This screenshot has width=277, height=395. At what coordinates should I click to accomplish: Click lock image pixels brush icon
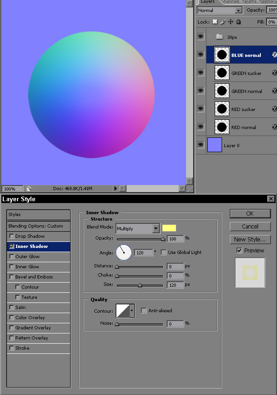point(223,22)
